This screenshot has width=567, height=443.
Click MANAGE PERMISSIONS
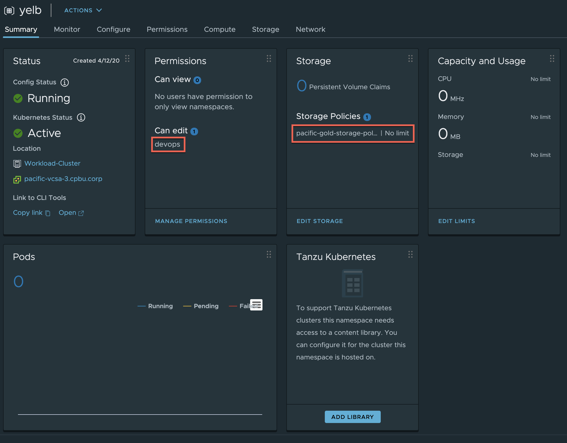tap(191, 221)
